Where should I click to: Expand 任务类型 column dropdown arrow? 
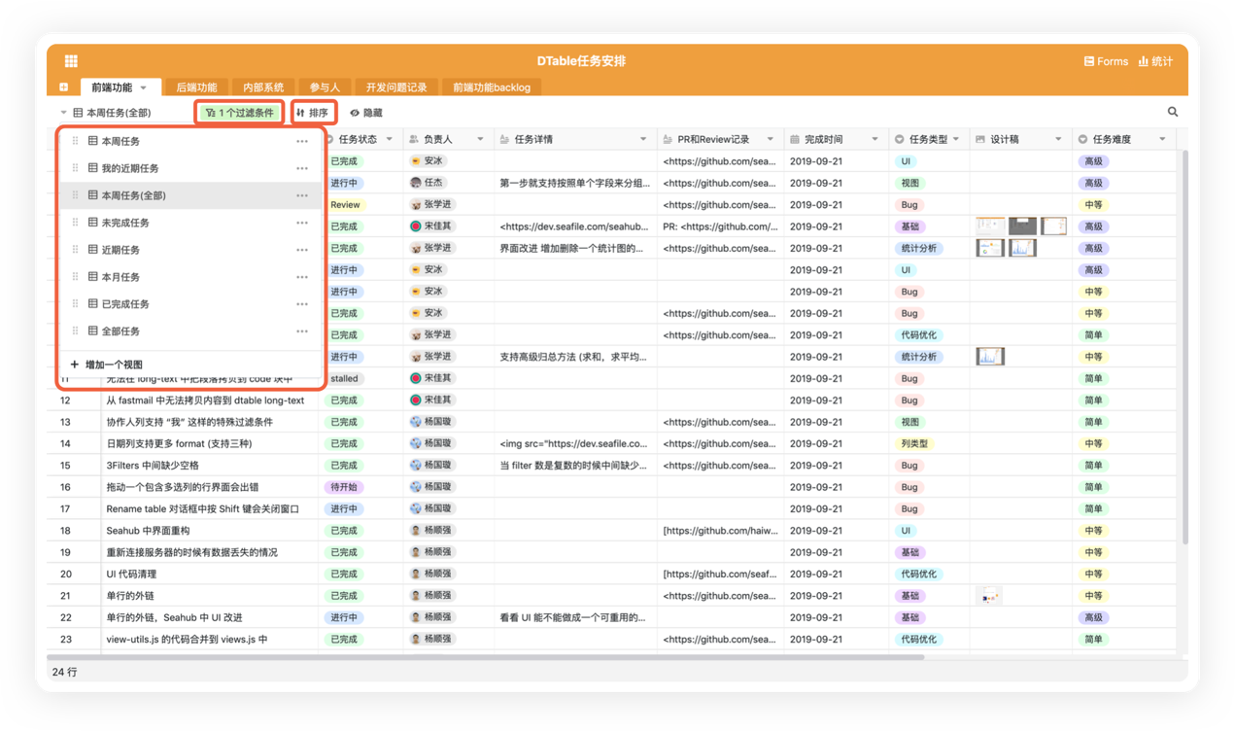pyautogui.click(x=956, y=140)
